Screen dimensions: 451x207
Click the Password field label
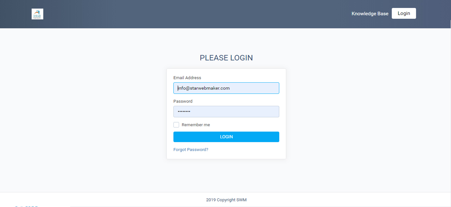[x=183, y=101]
